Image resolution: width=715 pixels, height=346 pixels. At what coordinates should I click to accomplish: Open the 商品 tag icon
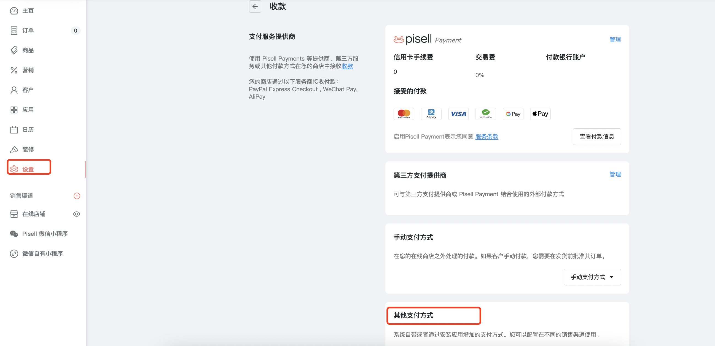pyautogui.click(x=14, y=50)
